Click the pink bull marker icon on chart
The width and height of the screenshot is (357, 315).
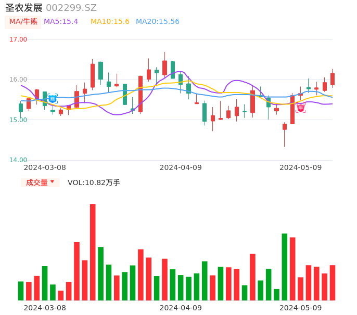click(x=301, y=108)
